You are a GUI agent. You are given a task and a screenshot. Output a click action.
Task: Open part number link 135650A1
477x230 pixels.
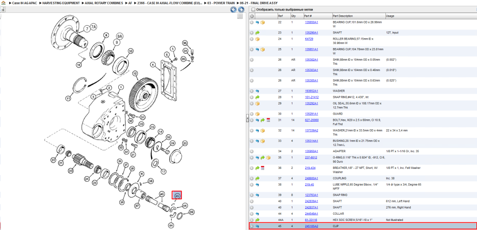point(311,22)
